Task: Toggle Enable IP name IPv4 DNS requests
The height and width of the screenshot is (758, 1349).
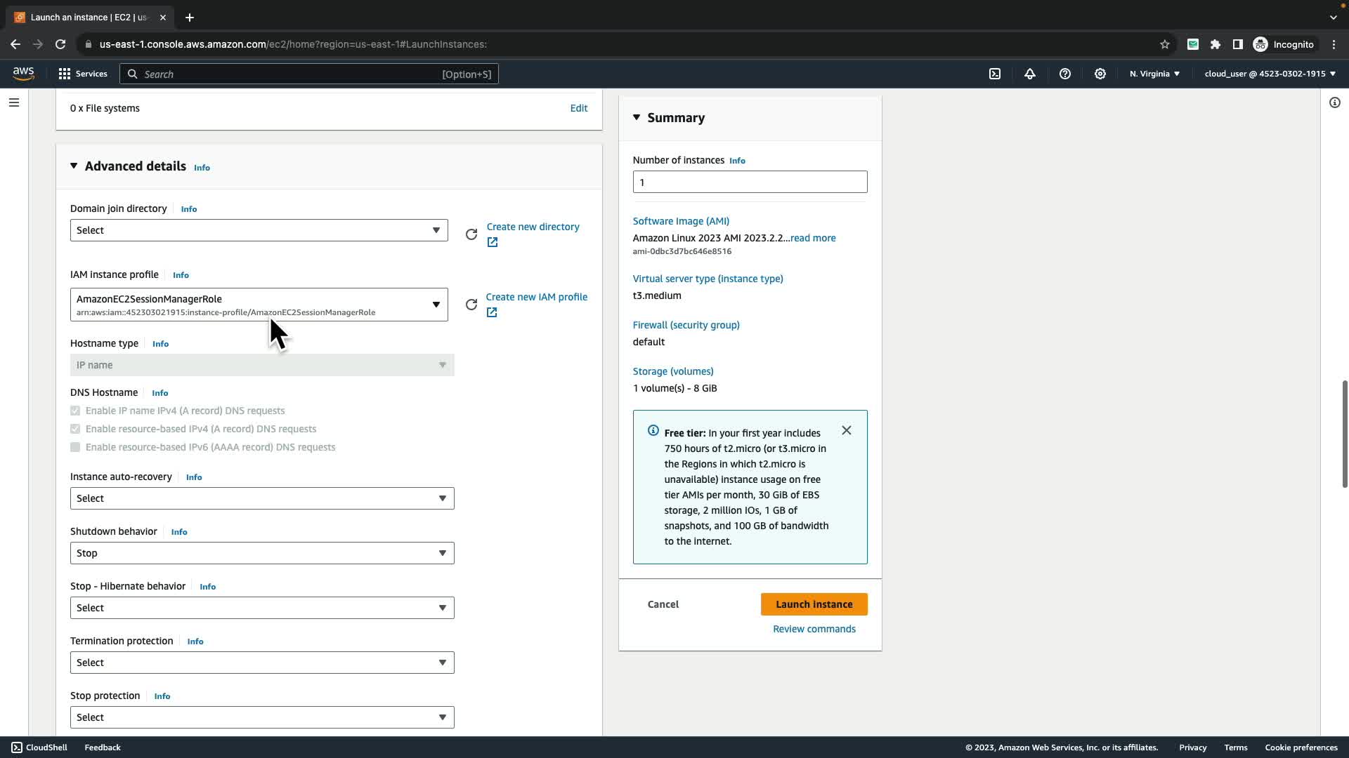Action: pyautogui.click(x=75, y=411)
